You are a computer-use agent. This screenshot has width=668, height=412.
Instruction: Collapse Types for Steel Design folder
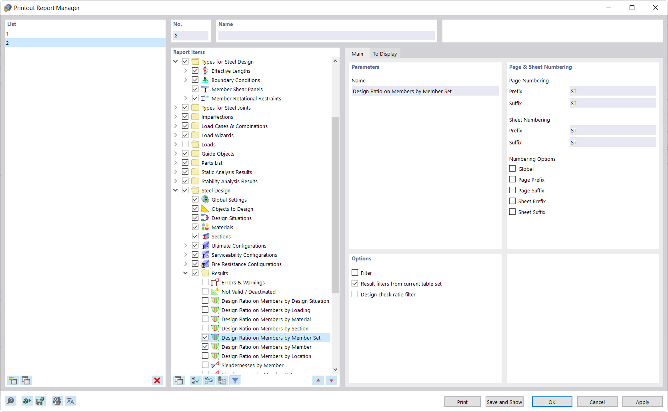coord(176,61)
